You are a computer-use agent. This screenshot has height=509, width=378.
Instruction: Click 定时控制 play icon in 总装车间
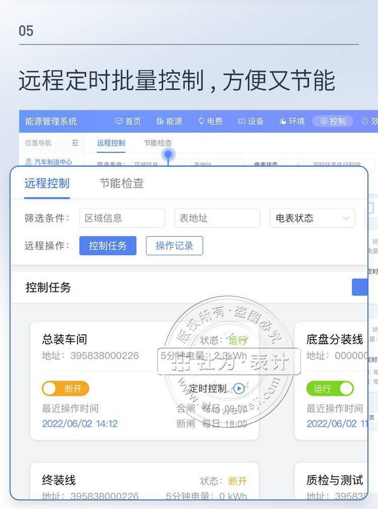239,389
